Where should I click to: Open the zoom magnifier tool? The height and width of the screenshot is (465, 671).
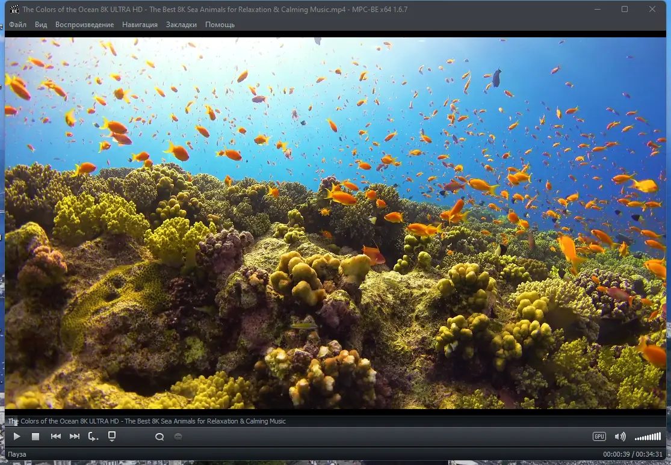pyautogui.click(x=159, y=437)
